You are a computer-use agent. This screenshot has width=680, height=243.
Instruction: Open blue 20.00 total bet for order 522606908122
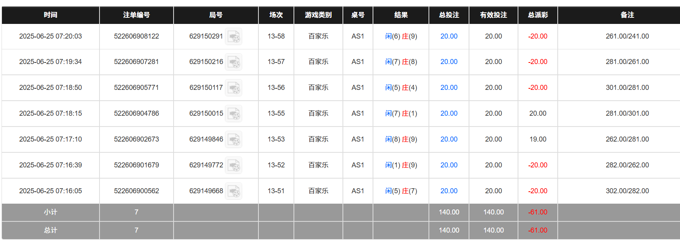click(449, 36)
